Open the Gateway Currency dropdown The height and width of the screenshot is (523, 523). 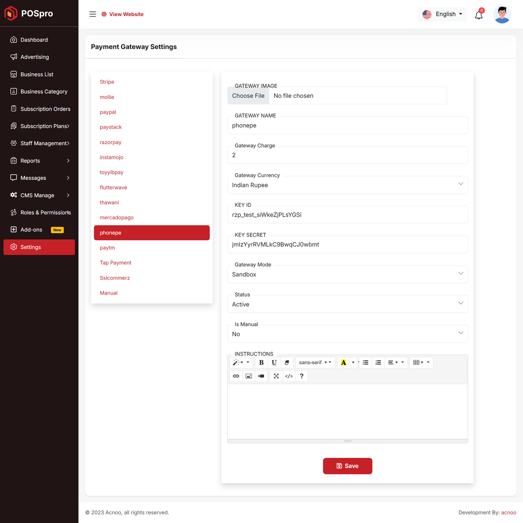(347, 185)
